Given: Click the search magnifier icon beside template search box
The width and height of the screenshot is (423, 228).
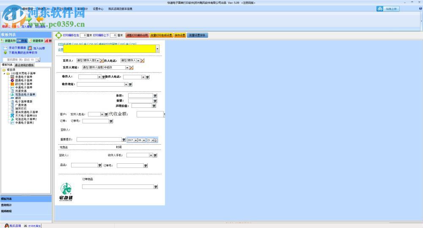Looking at the screenshot, I should [x=38, y=60].
